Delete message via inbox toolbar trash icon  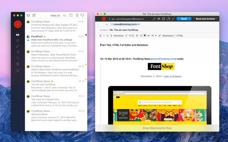(77, 15)
